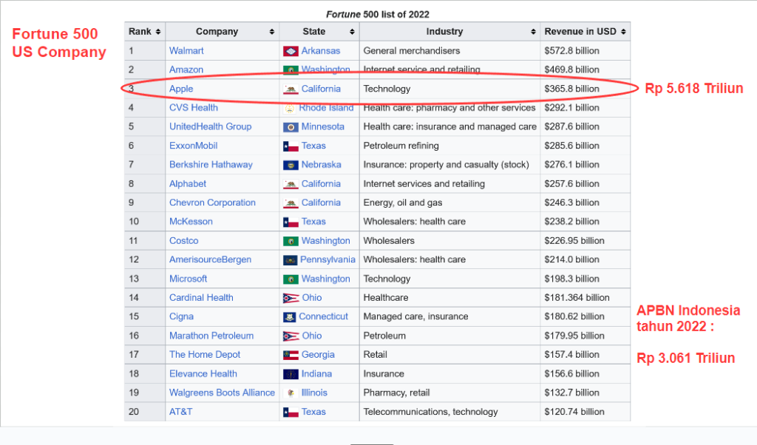
Task: Open the AT&T company link
Action: coord(180,412)
